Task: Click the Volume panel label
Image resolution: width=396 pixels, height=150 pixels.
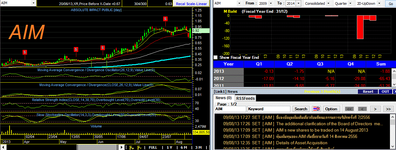Action: coord(96,126)
